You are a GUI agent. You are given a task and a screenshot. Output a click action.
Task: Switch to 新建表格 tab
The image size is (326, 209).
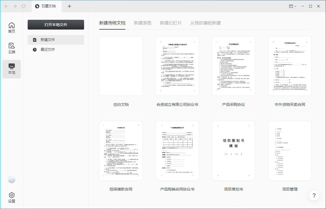142,23
